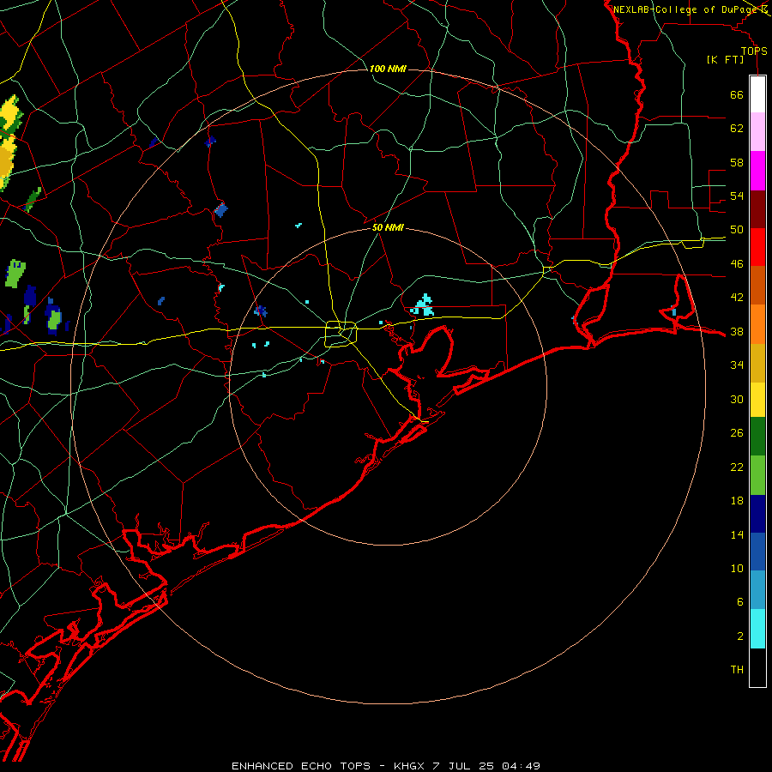Click the "42" legend value
Viewport: 772px width, 772px height.
tap(737, 298)
